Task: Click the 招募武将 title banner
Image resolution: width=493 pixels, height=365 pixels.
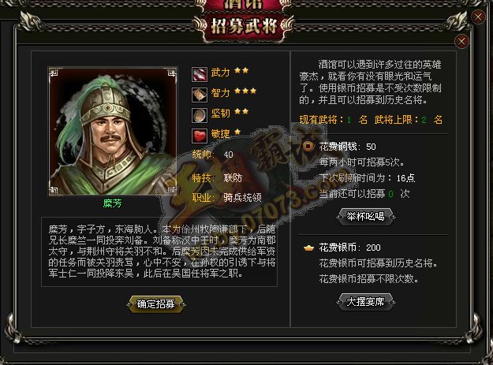Action: pos(244,26)
